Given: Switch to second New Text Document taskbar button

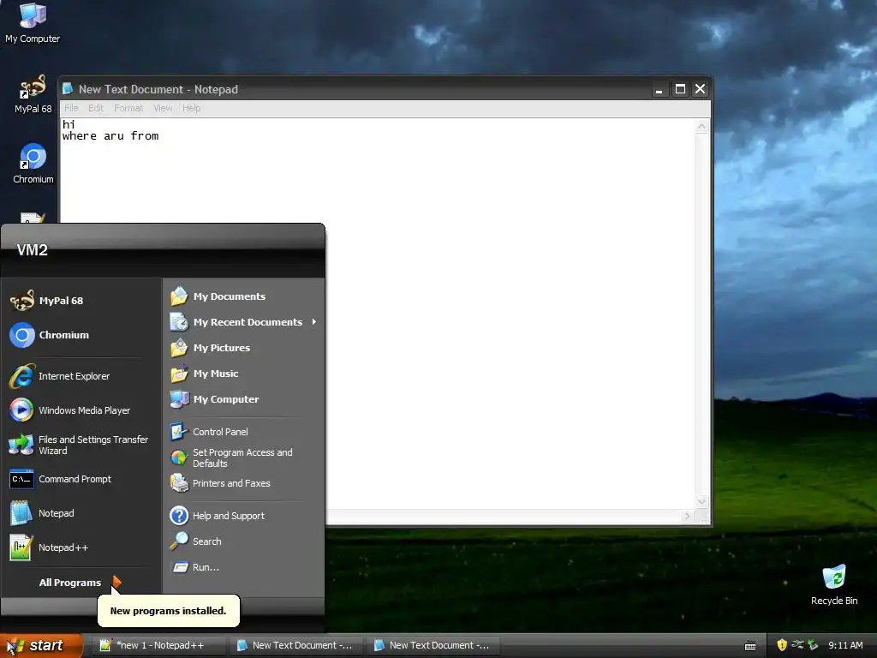Looking at the screenshot, I should coord(433,645).
